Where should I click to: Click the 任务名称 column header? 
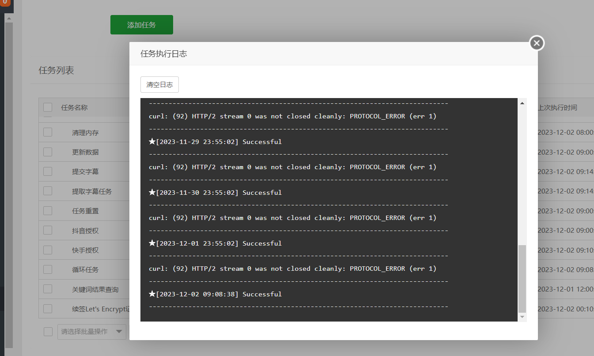pyautogui.click(x=74, y=107)
